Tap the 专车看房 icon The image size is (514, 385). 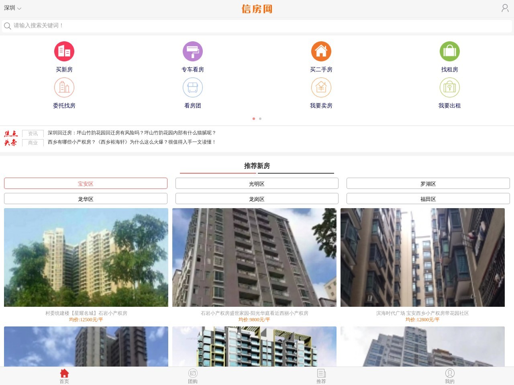(x=193, y=51)
